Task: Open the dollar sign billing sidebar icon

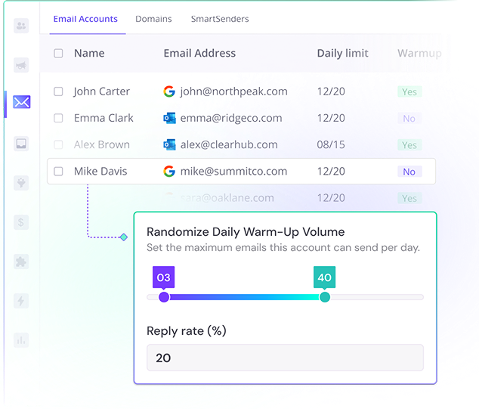Action: pyautogui.click(x=21, y=222)
